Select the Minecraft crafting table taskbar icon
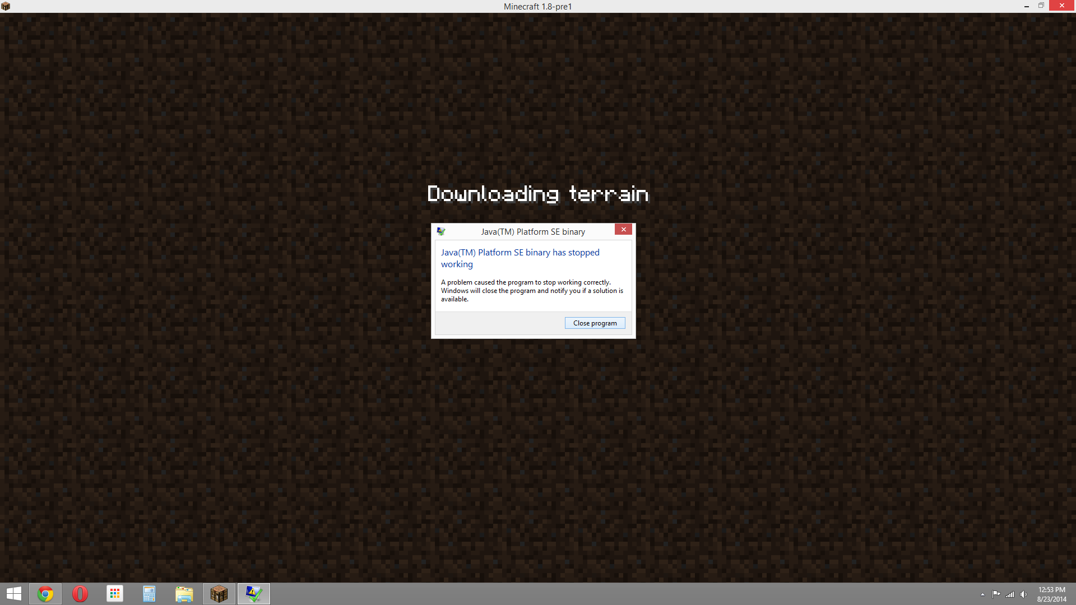Image resolution: width=1076 pixels, height=605 pixels. tap(219, 594)
